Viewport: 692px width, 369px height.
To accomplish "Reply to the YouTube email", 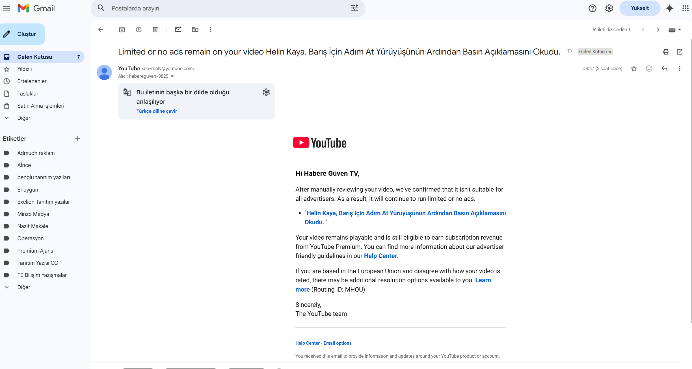I will pyautogui.click(x=665, y=68).
